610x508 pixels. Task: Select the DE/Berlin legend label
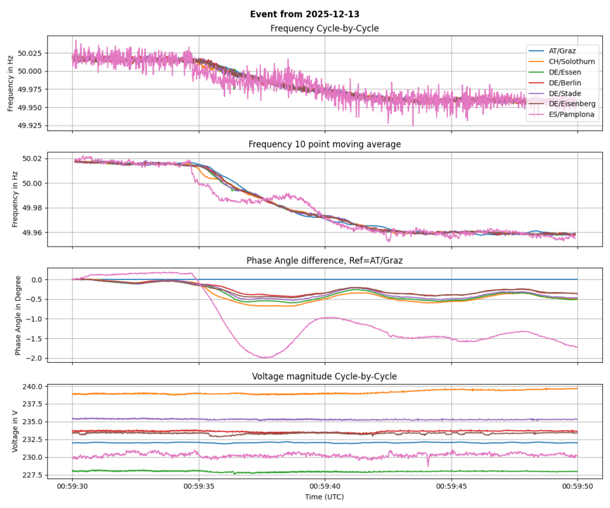pyautogui.click(x=565, y=83)
